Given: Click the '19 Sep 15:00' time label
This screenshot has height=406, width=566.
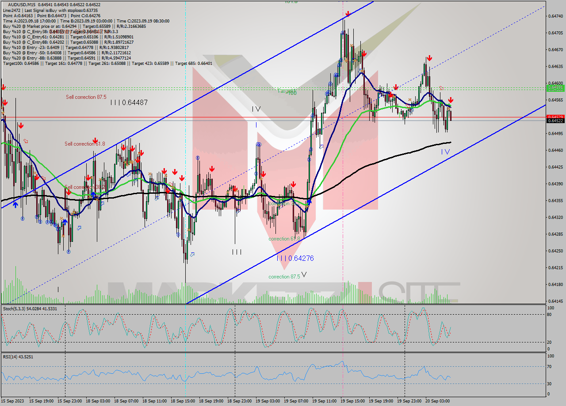Looking at the screenshot, I should tap(352, 401).
